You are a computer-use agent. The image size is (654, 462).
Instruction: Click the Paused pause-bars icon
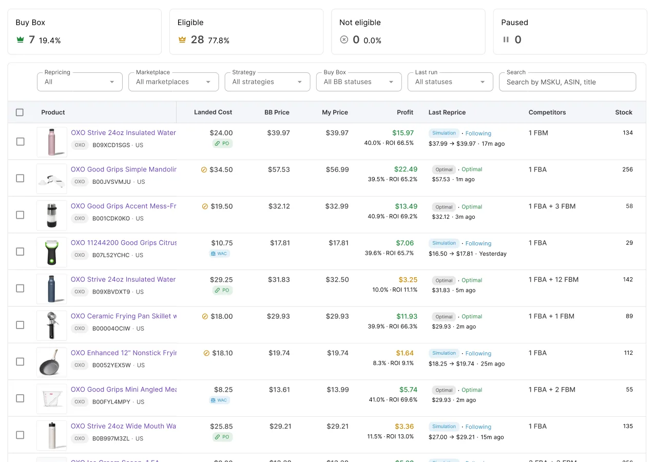[506, 40]
